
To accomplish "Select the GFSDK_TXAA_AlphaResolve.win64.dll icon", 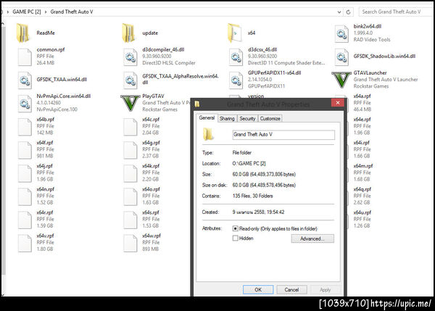I will click(130, 80).
